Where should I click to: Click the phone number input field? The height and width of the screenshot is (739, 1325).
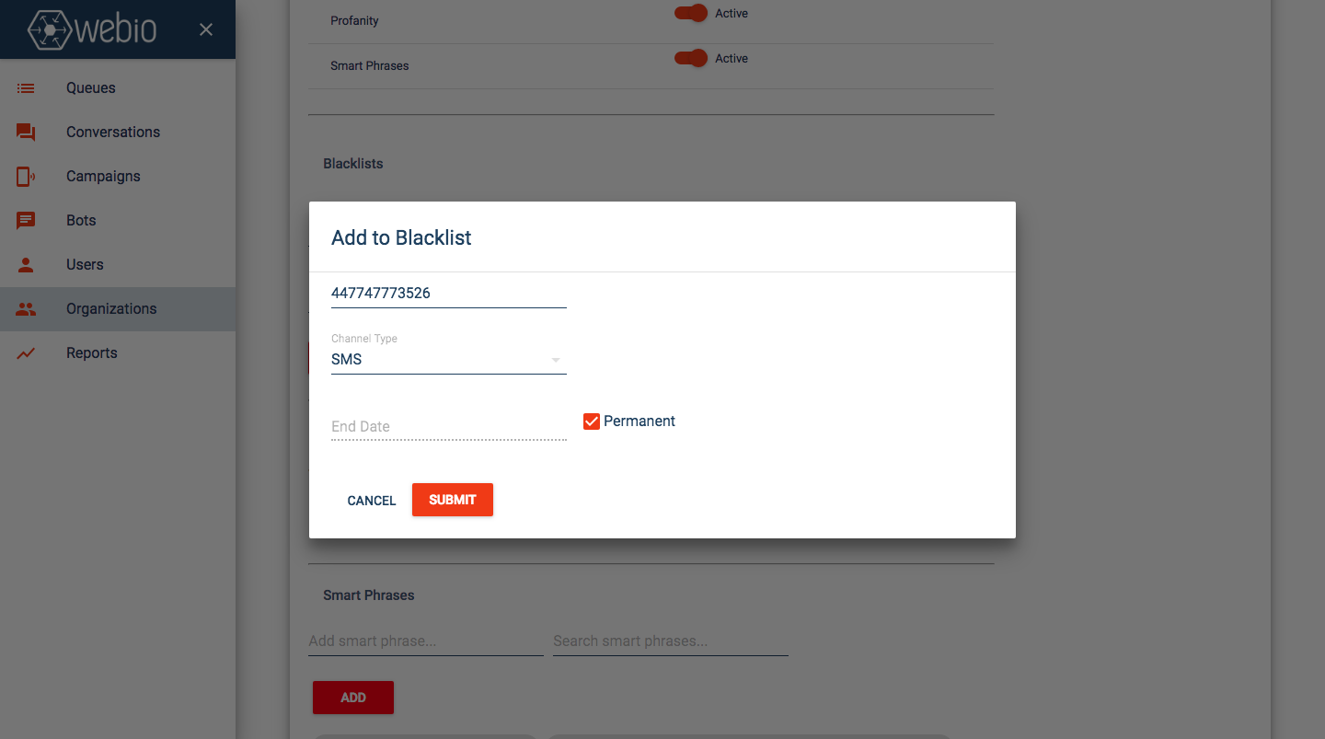point(448,294)
